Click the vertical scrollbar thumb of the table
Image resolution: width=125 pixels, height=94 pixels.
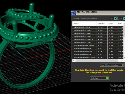point(124,31)
